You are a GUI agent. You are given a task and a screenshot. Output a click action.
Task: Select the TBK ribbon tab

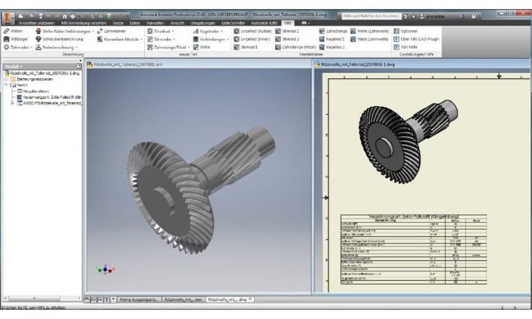coord(288,23)
